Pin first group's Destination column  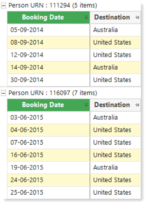coord(137,17)
